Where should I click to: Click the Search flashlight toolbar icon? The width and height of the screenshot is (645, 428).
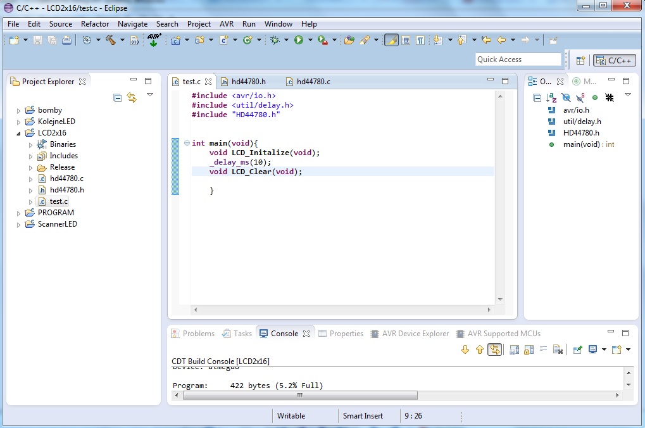coord(365,40)
